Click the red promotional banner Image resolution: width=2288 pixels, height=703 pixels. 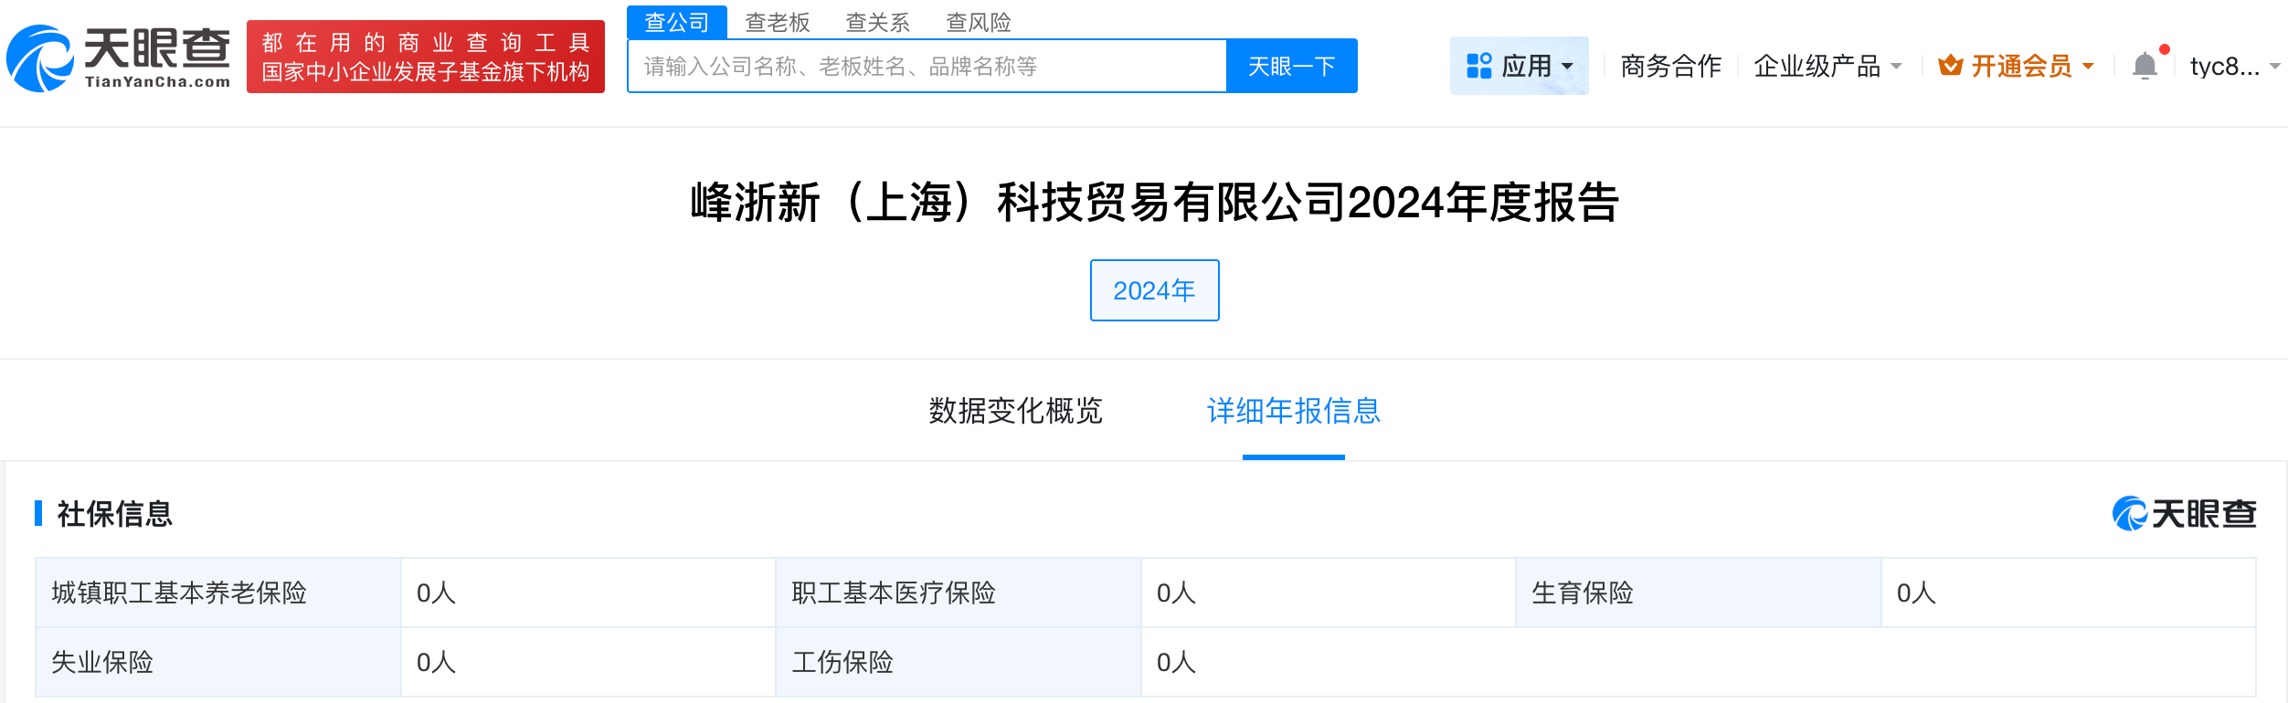pos(426,57)
